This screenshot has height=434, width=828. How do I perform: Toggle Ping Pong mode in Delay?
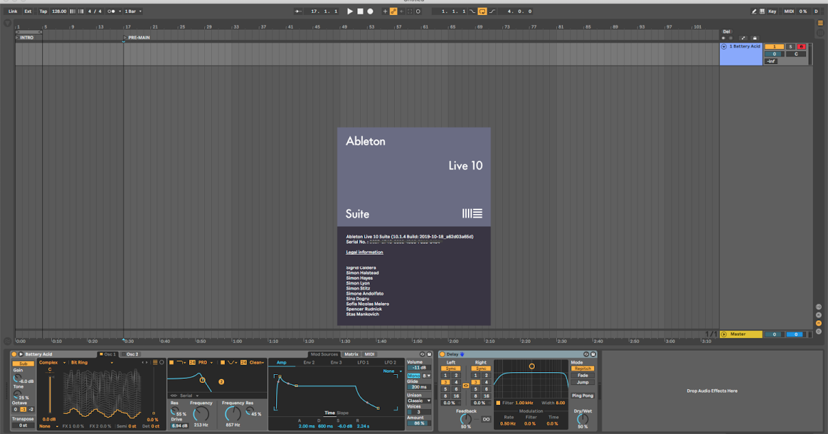[x=582, y=395]
